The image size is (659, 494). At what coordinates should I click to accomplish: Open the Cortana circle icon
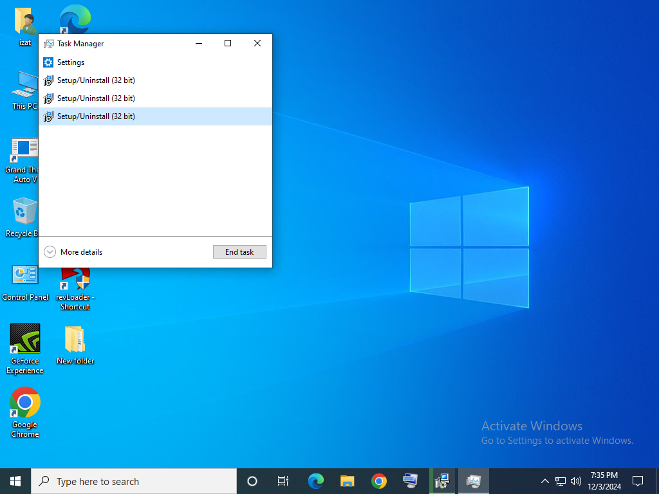(252, 481)
